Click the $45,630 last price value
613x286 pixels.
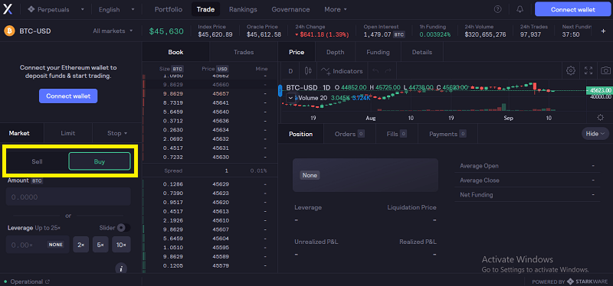click(166, 31)
